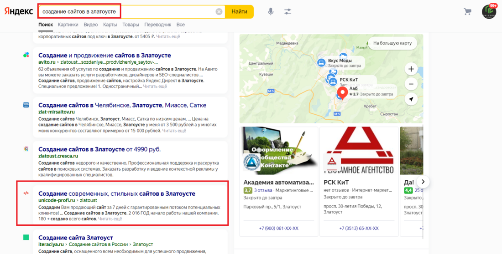The image size is (502, 254).
Task: Click the unicode-profi.ru favicon
Action: pos(26,193)
